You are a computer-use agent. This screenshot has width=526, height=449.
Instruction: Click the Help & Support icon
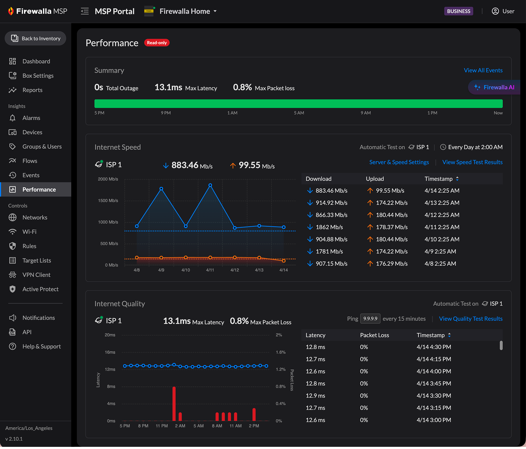[13, 346]
